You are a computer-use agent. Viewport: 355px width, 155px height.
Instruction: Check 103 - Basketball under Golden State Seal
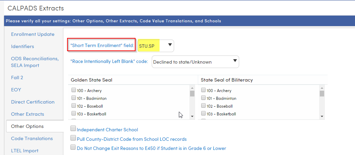pyautogui.click(x=74, y=113)
